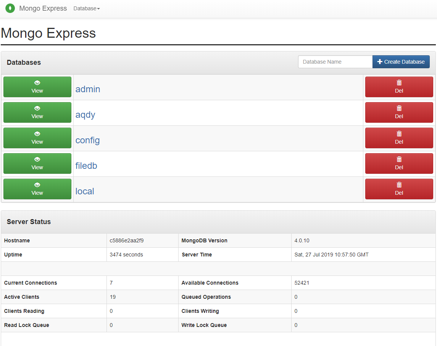Open the Mongo Express navbar brand link
Screen dimensions: 437x346
point(43,8)
